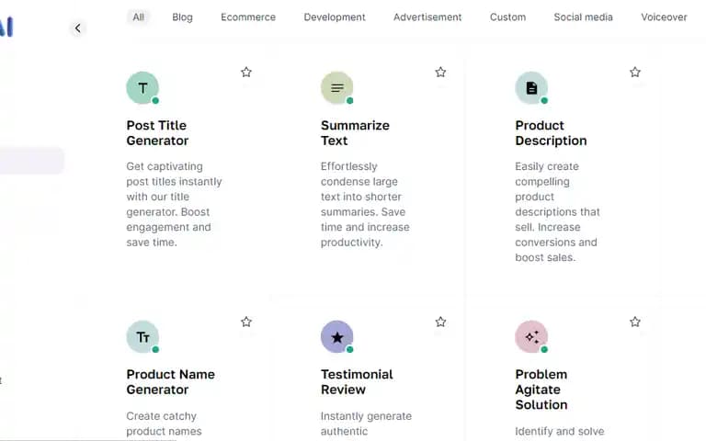Star the Problem Agitate Solution card
Viewport: 706px width, 441px height.
click(x=635, y=322)
